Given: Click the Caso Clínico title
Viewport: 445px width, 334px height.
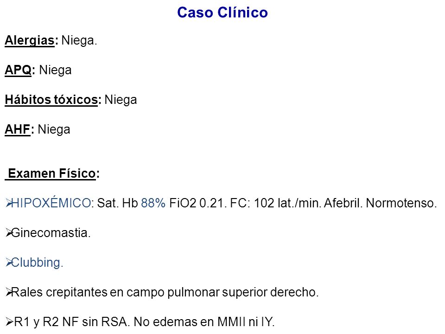Looking at the screenshot, I should (222, 13).
